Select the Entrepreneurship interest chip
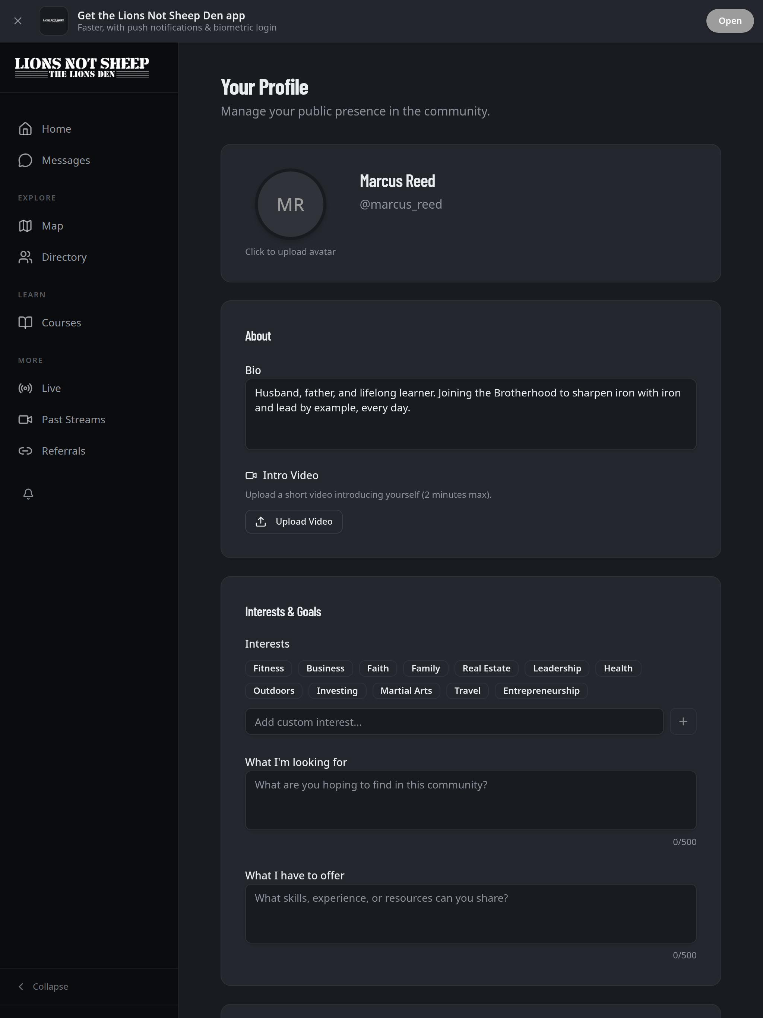Viewport: 763px width, 1018px height. coord(541,691)
